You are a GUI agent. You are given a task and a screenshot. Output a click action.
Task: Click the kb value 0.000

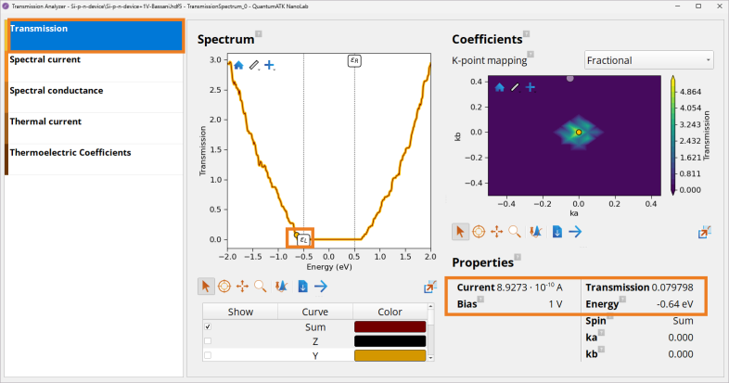[x=681, y=354]
